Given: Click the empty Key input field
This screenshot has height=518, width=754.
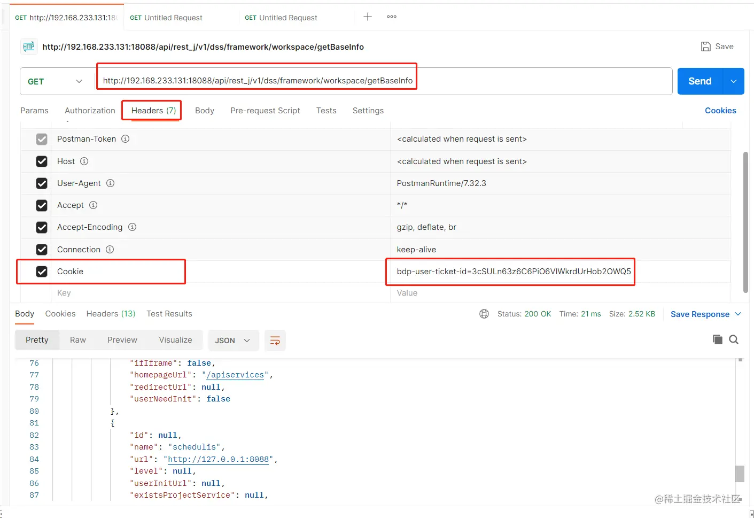Looking at the screenshot, I should (x=221, y=293).
